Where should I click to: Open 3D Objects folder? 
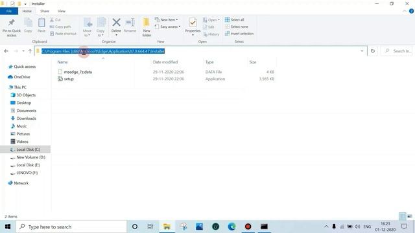tap(23, 95)
